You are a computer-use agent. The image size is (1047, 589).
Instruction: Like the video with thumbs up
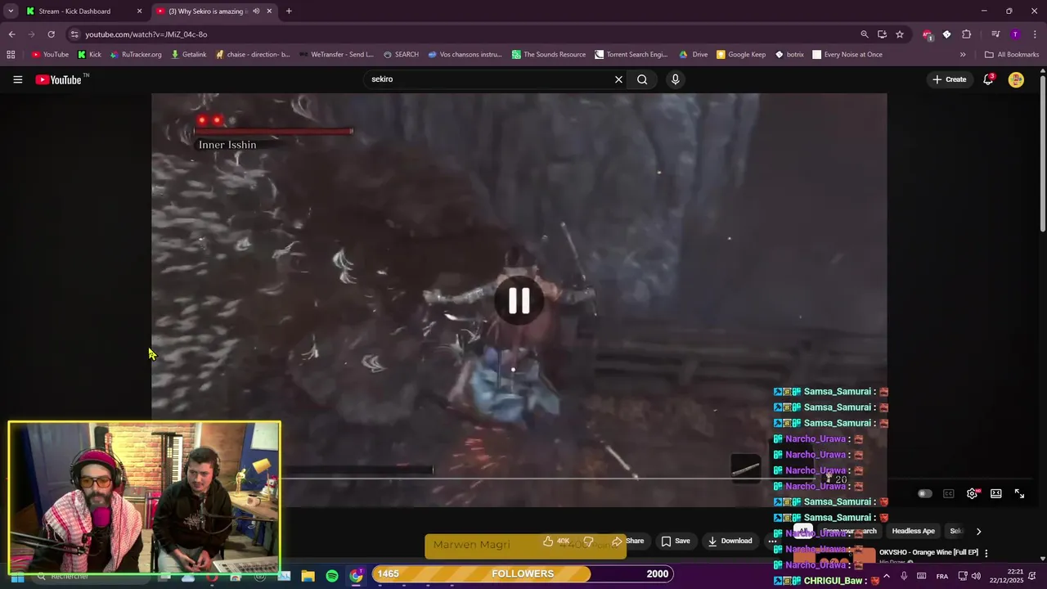coord(556,541)
